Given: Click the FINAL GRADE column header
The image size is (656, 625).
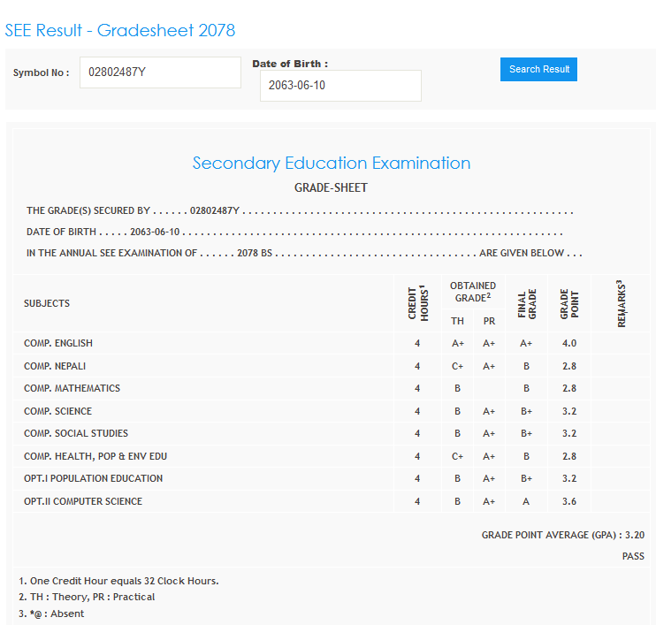Looking at the screenshot, I should (526, 303).
